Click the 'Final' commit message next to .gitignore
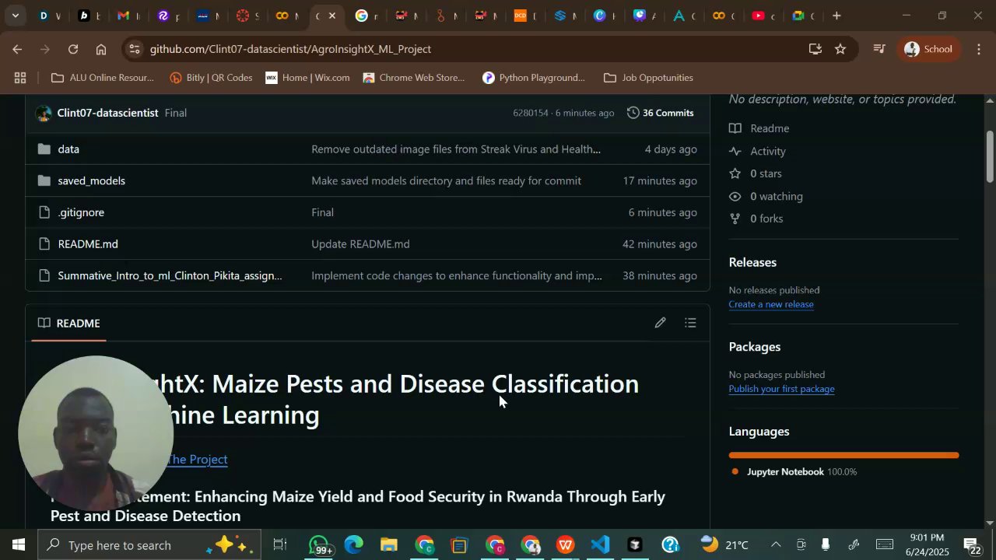 tap(322, 212)
